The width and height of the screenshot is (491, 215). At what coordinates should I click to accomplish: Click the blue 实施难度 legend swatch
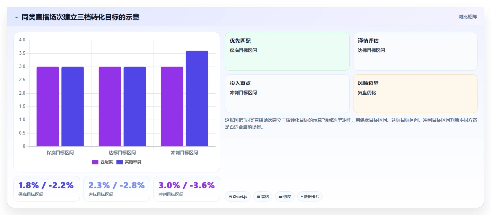tap(120, 162)
